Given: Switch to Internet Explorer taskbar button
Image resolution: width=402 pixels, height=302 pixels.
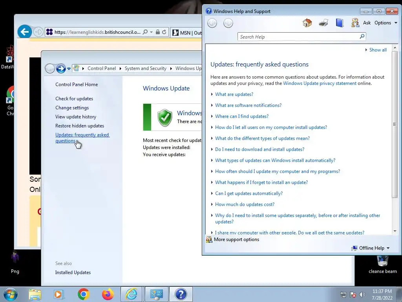Looking at the screenshot, I should coord(131,294).
